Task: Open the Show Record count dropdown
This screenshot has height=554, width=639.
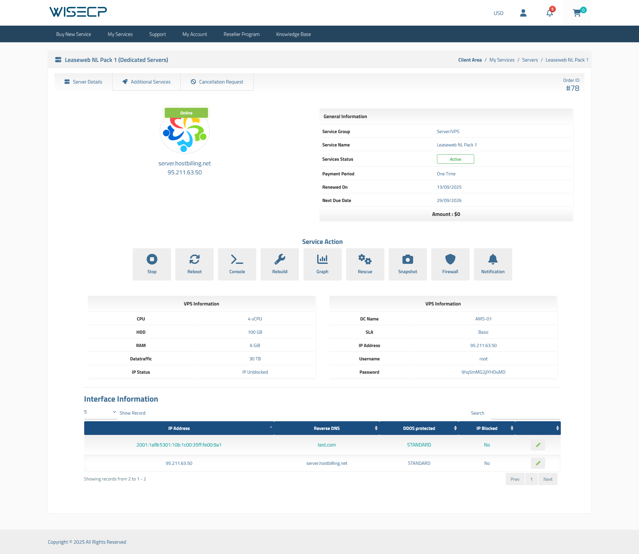Action: pos(101,412)
